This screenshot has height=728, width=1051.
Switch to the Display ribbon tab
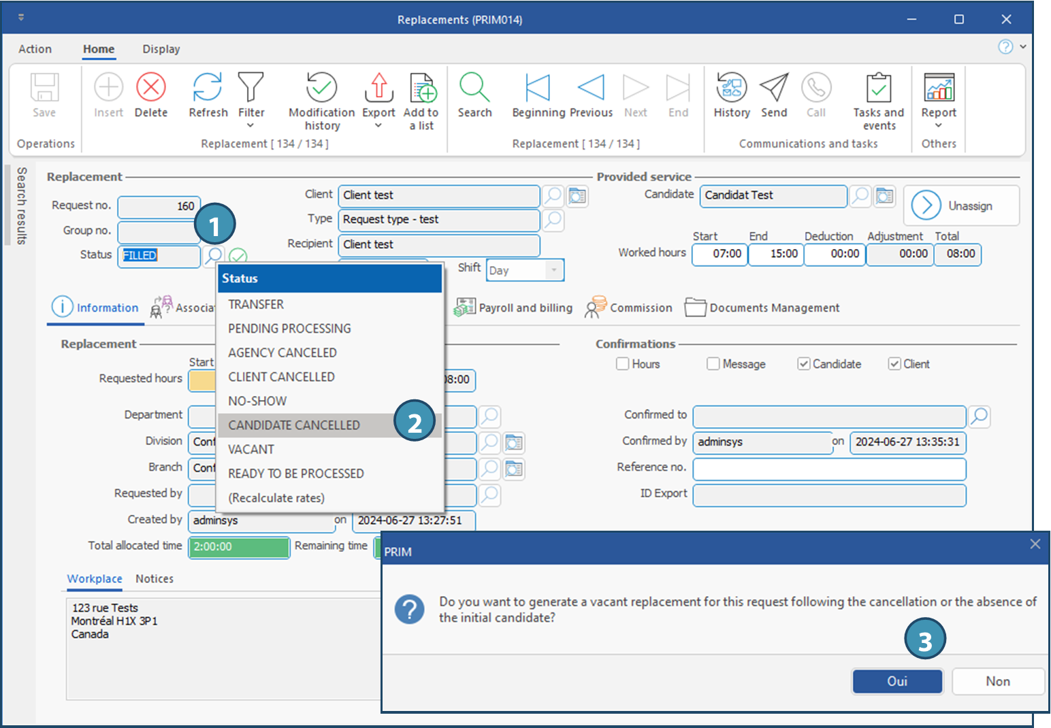tap(161, 49)
